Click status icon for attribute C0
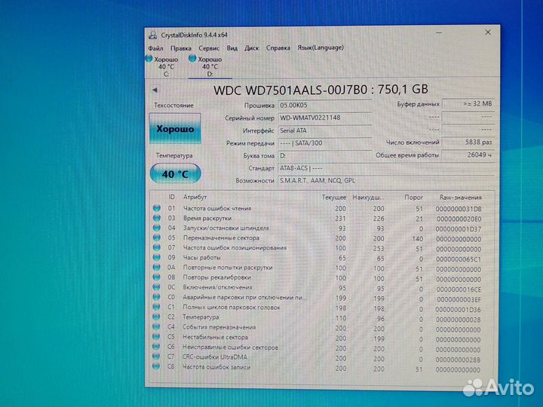 coord(157,297)
